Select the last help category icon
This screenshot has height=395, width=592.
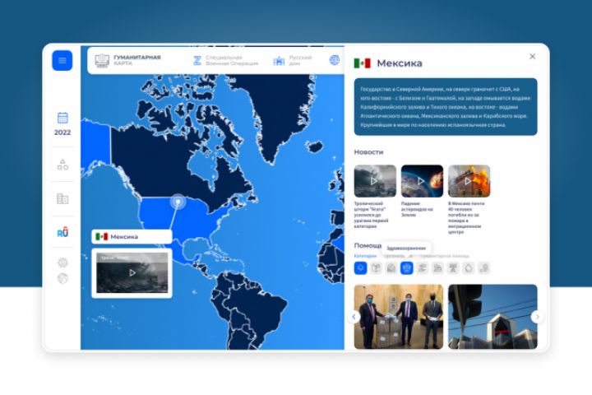click(x=483, y=268)
